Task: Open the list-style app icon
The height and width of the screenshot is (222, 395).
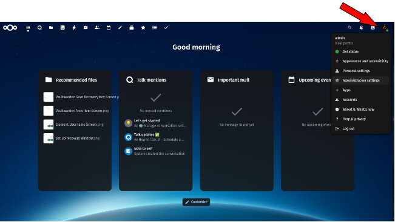Action: [x=155, y=28]
